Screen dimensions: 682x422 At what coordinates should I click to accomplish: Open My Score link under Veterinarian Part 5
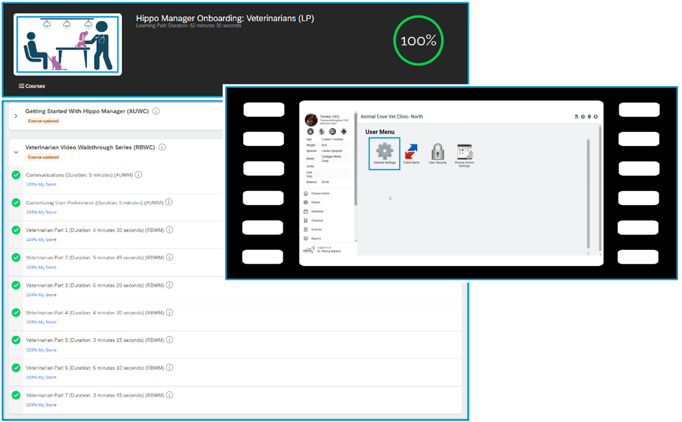[41, 350]
